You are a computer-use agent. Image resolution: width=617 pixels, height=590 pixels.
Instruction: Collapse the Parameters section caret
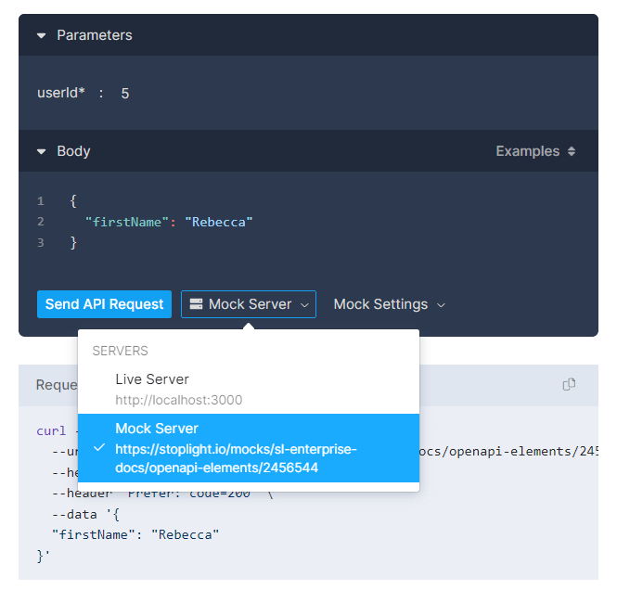coord(41,36)
